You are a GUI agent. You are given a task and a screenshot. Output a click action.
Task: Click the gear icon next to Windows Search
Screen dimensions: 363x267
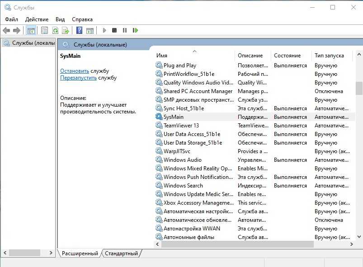tap(159, 185)
